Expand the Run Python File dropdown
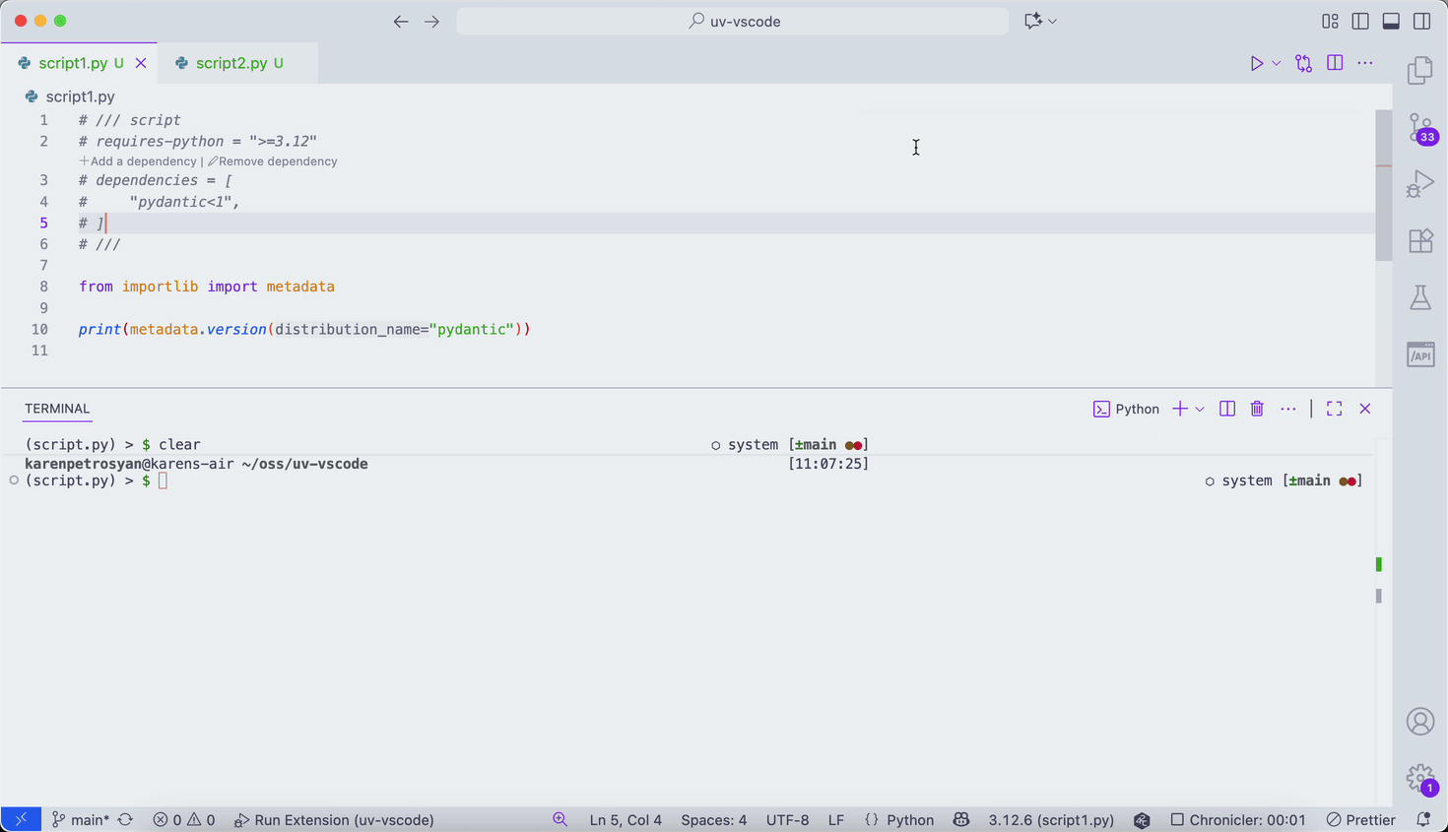 pos(1277,63)
